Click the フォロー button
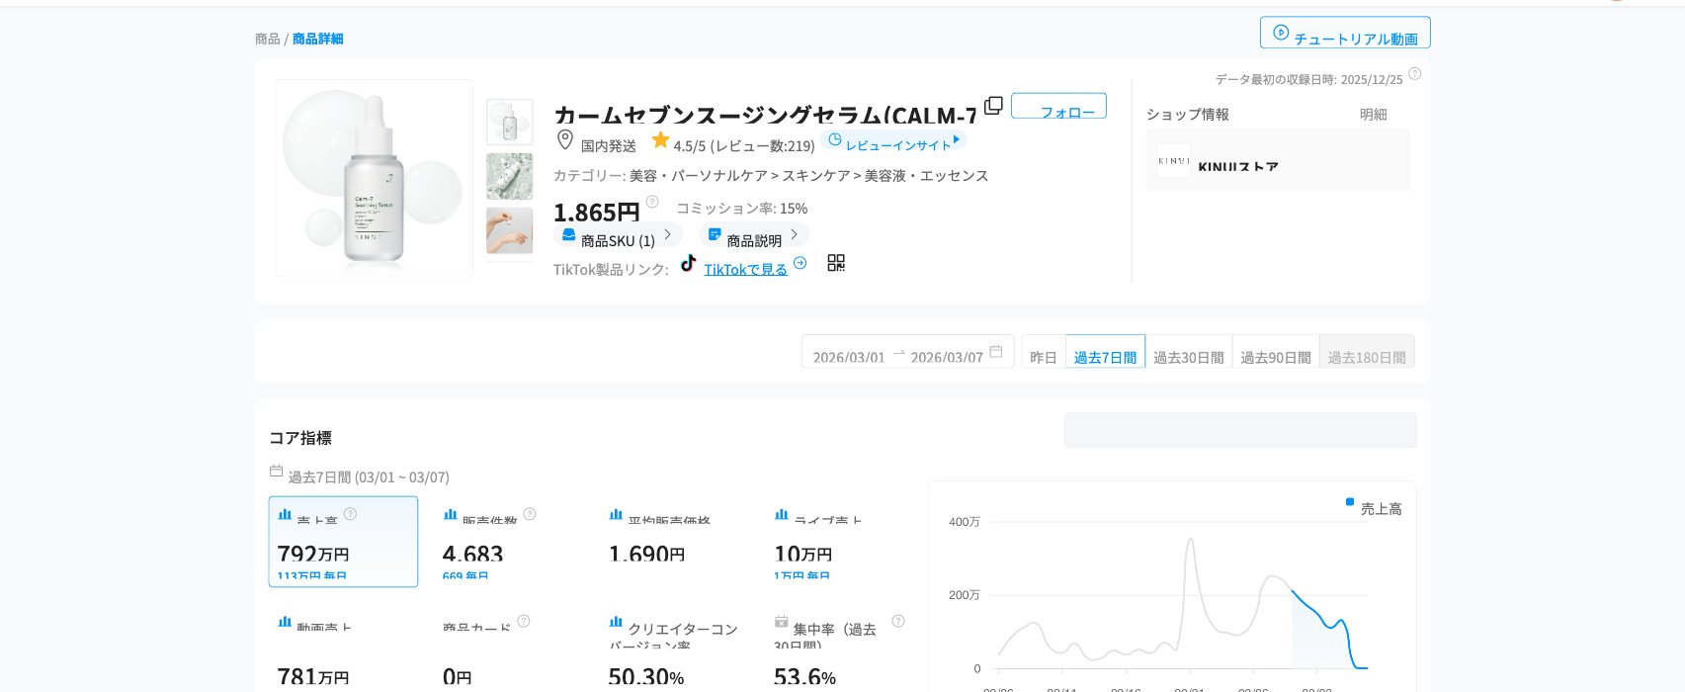 pyautogui.click(x=1058, y=106)
